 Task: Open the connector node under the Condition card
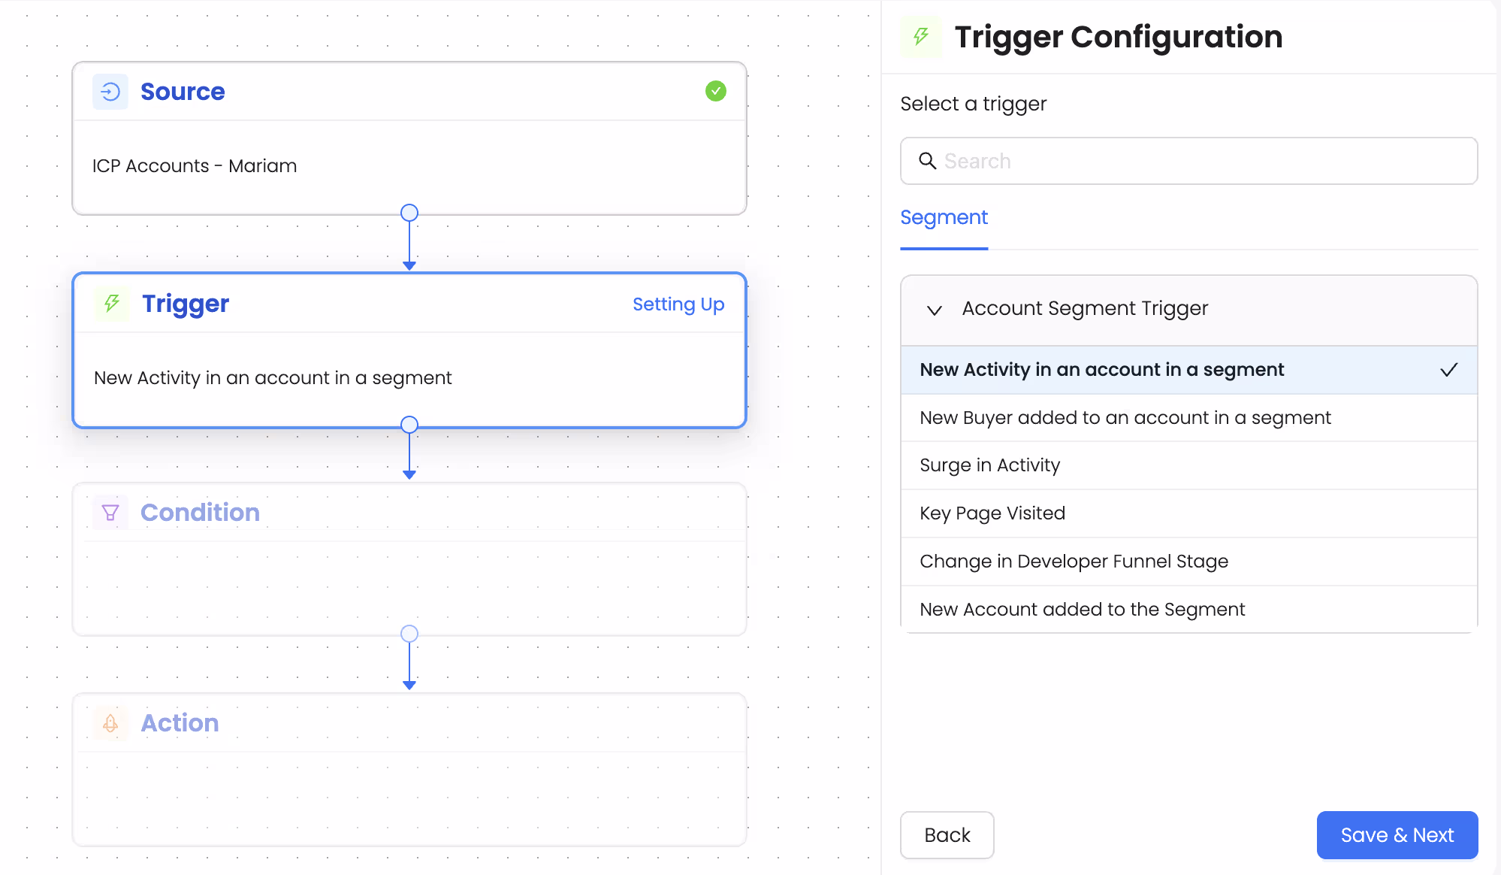[409, 633]
